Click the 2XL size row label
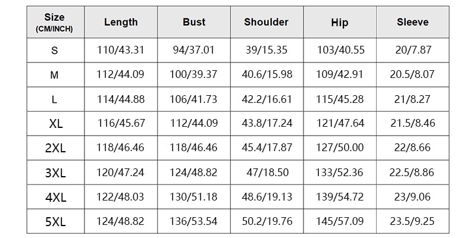Image resolution: width=476 pixels, height=238 pixels. (55, 148)
